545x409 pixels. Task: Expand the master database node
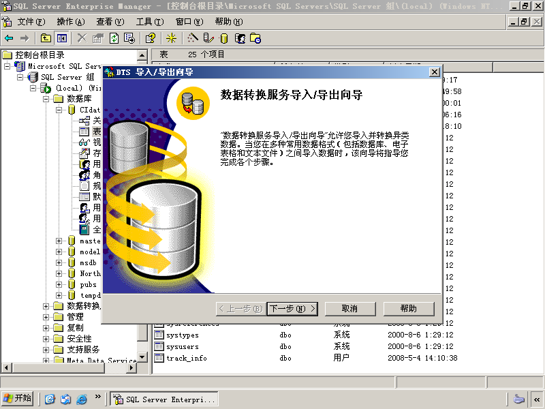click(59, 241)
